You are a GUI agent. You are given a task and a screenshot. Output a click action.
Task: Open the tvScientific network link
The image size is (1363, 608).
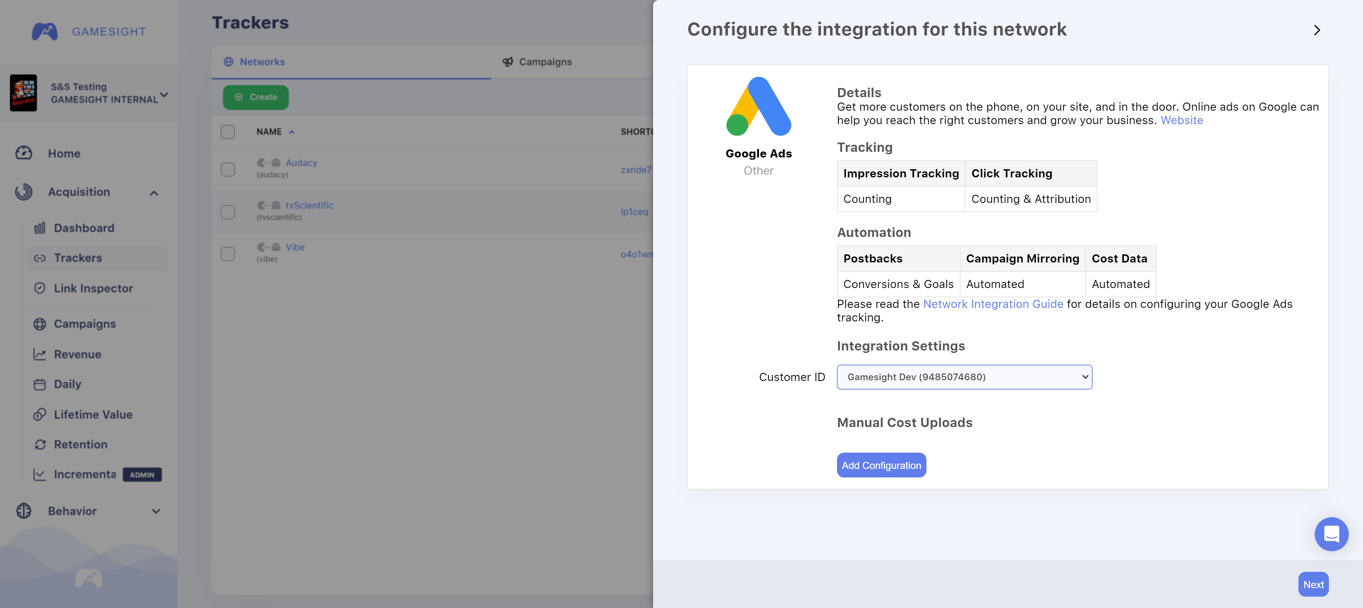[309, 205]
